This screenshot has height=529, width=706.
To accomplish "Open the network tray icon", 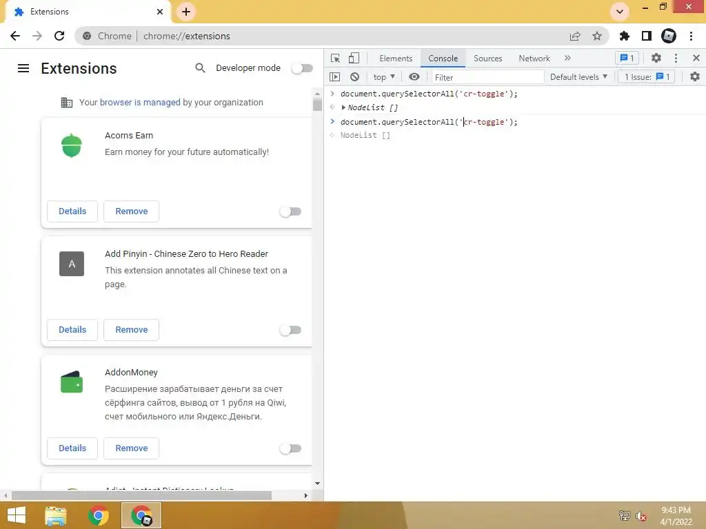I will coord(624,516).
